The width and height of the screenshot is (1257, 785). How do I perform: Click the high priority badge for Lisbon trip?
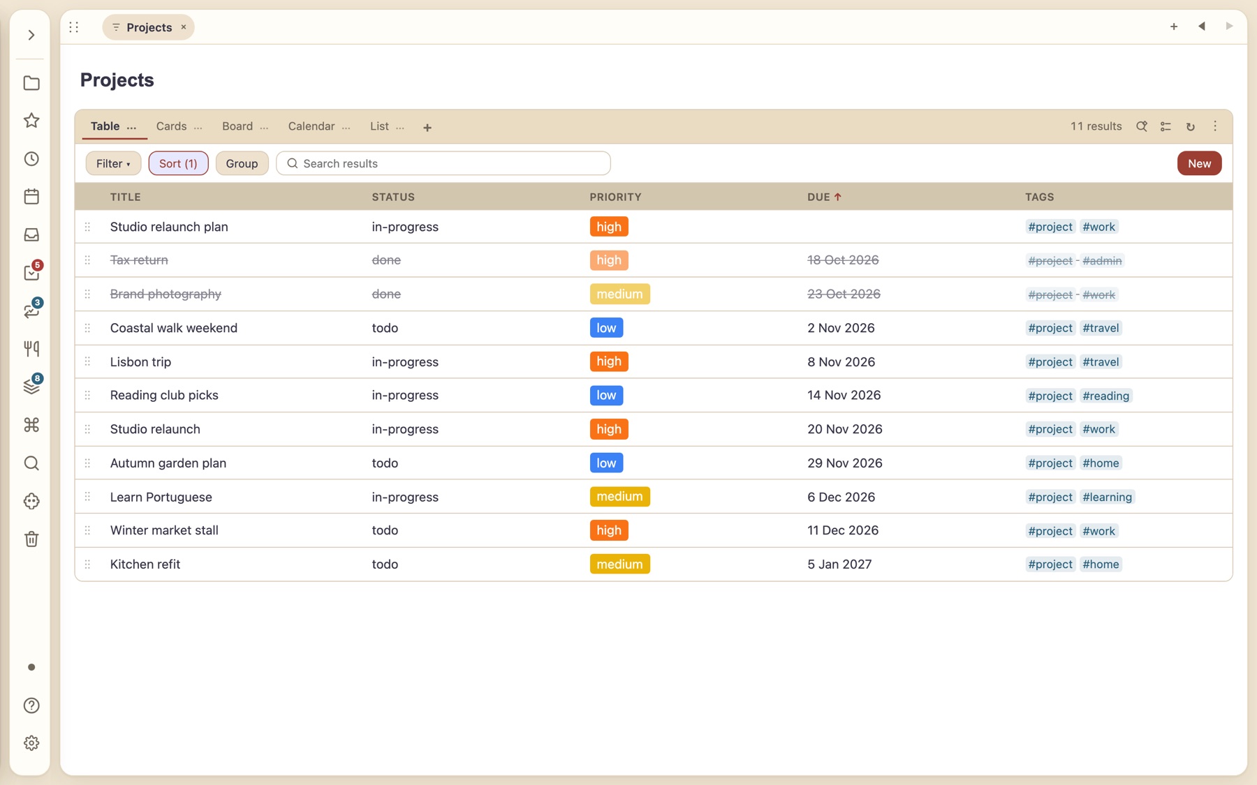[609, 361]
